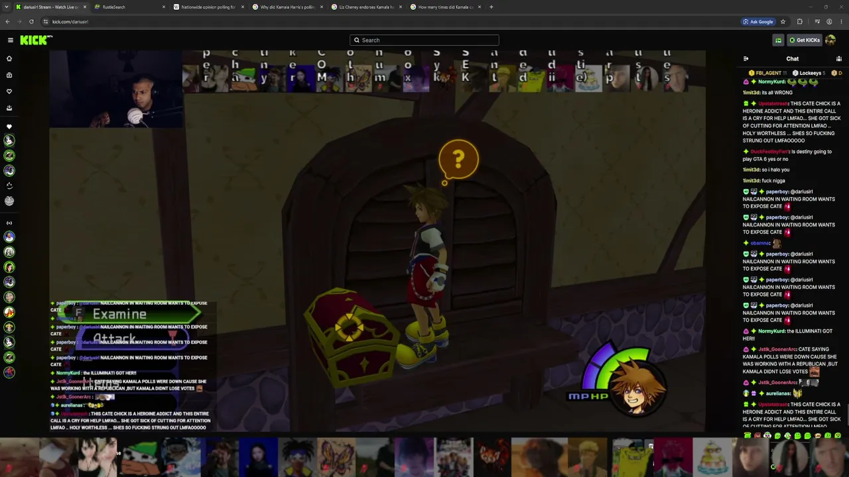
Task: Click the Get KICKs button
Action: click(804, 40)
